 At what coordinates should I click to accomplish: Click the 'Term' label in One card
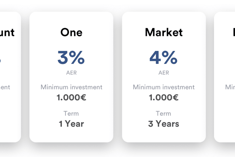71,113
